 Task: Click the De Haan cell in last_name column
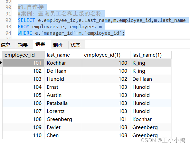pyautogui.click(x=63, y=71)
